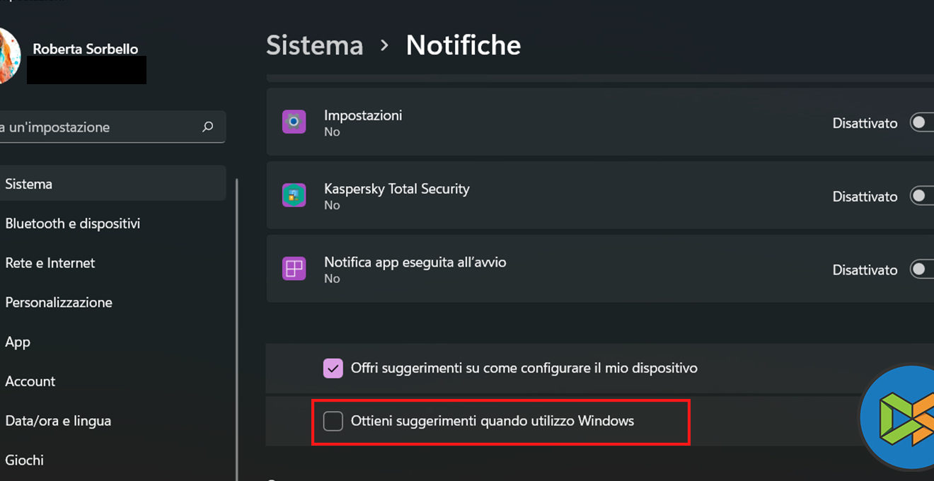Viewport: 934px width, 481px height.
Task: Open Account settings in sidebar
Action: 30,382
